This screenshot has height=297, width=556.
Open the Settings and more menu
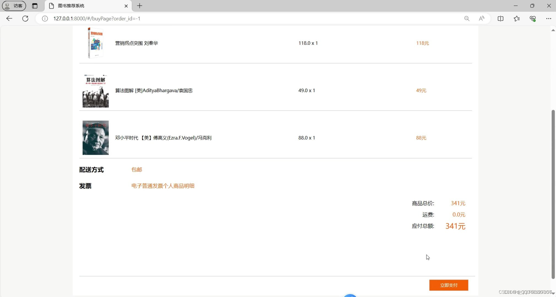(x=549, y=18)
